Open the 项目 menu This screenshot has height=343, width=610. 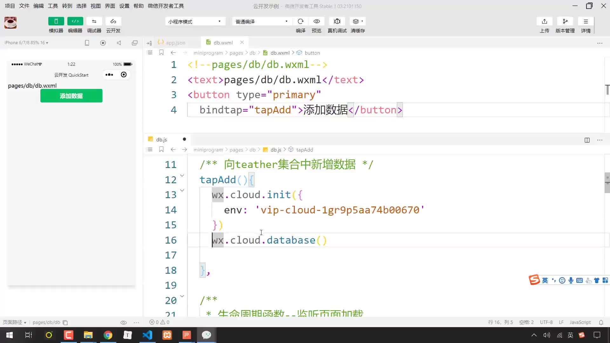[x=10, y=6]
